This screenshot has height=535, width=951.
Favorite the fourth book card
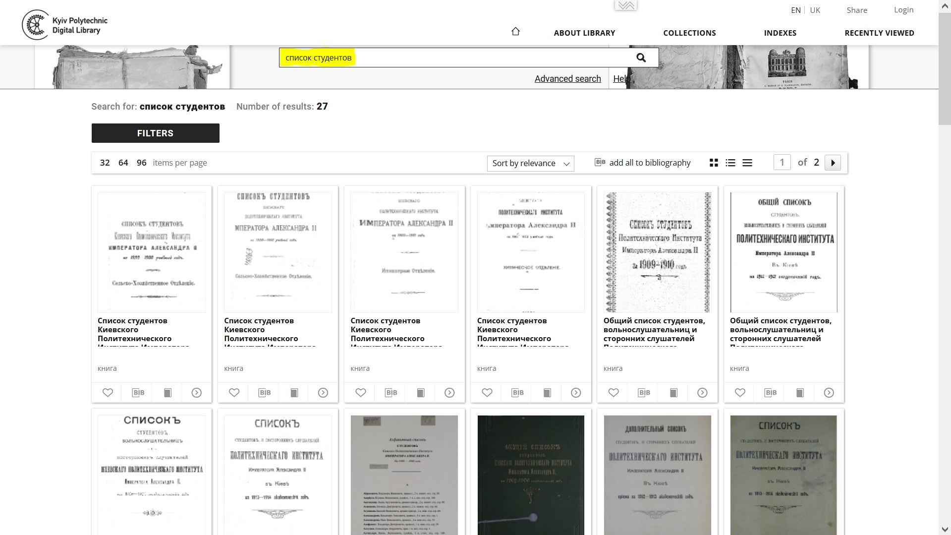pyautogui.click(x=487, y=393)
